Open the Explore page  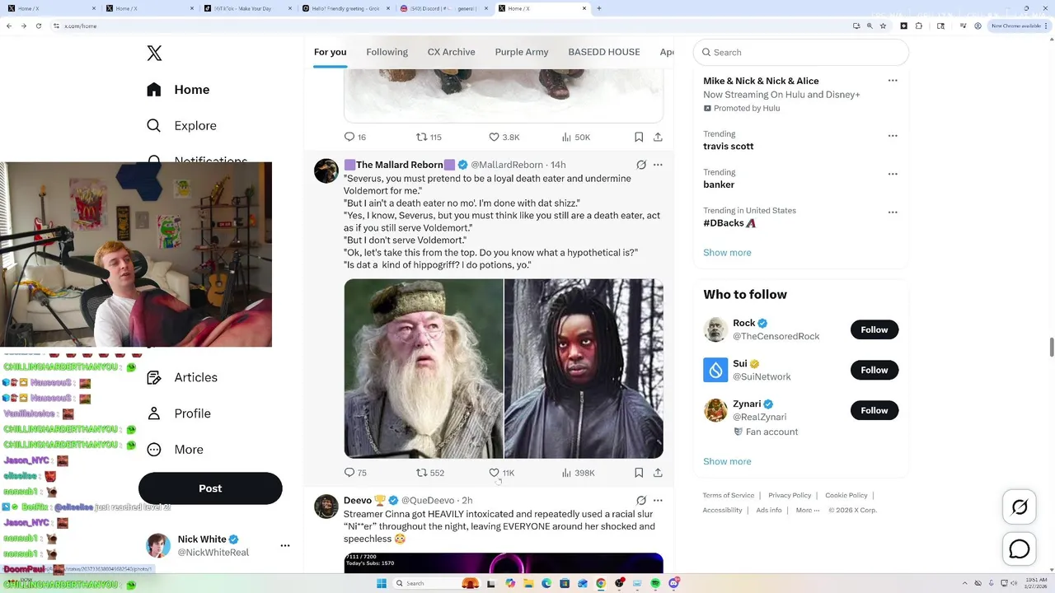[181, 126]
